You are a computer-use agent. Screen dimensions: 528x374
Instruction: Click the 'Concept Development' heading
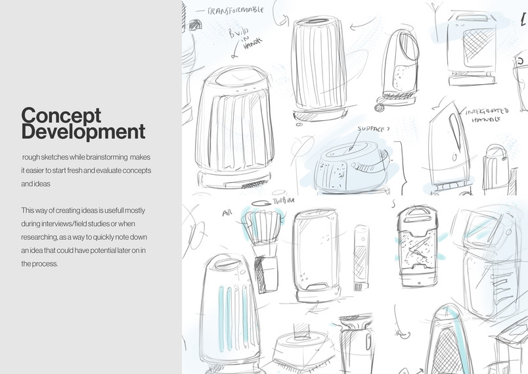[x=83, y=124]
